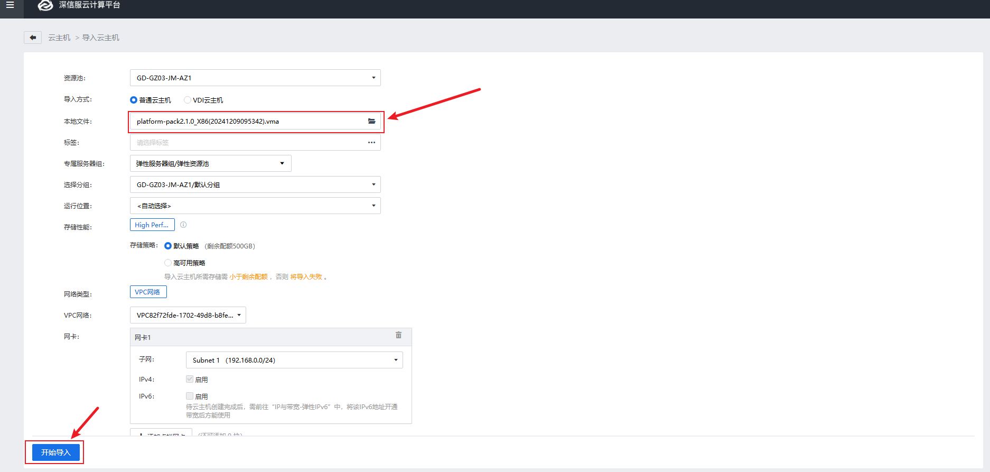Select the default storage policy radio

coord(168,246)
